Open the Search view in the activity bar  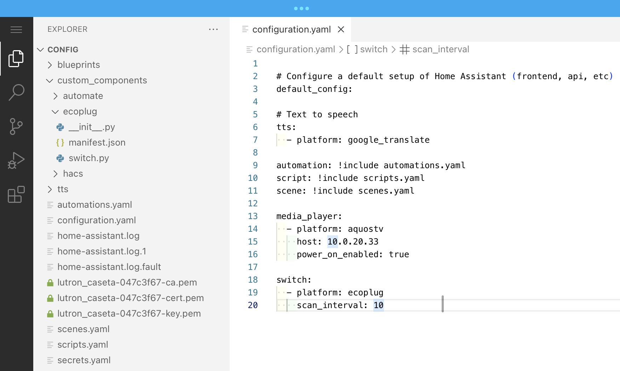point(16,92)
